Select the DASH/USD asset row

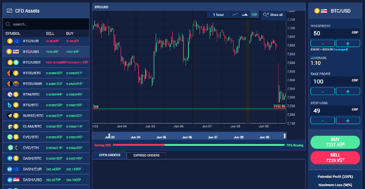coord(46,180)
